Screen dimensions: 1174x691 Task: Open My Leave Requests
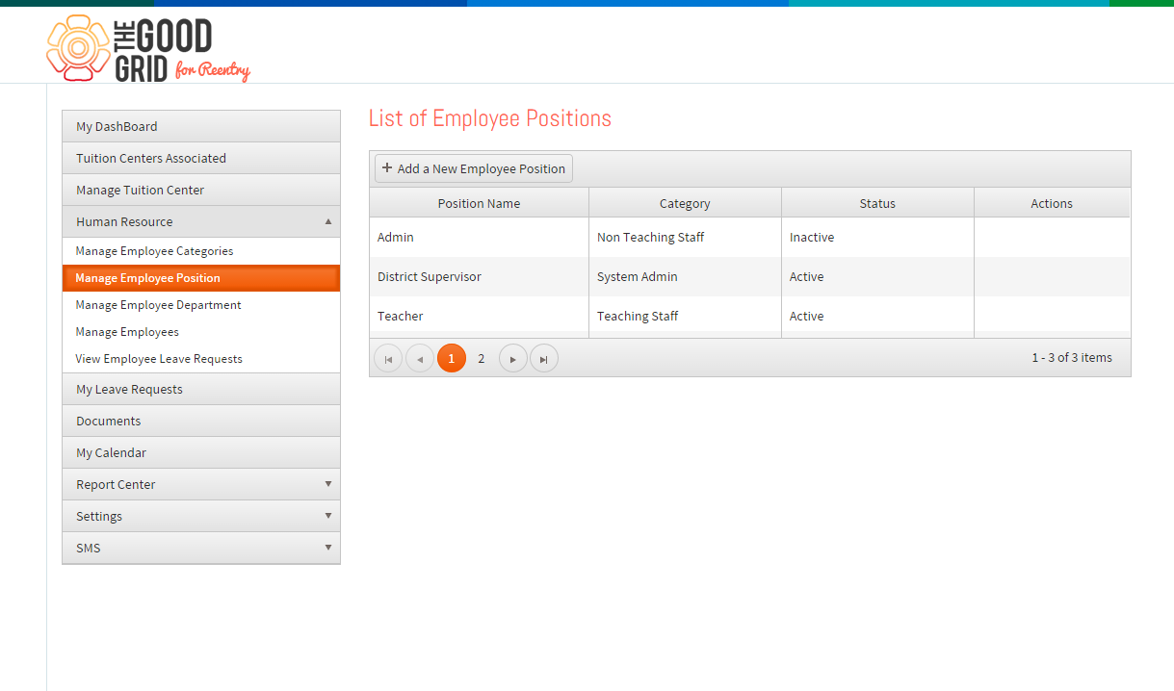pyautogui.click(x=201, y=389)
